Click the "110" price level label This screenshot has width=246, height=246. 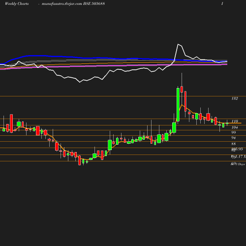pyautogui.click(x=235, y=121)
